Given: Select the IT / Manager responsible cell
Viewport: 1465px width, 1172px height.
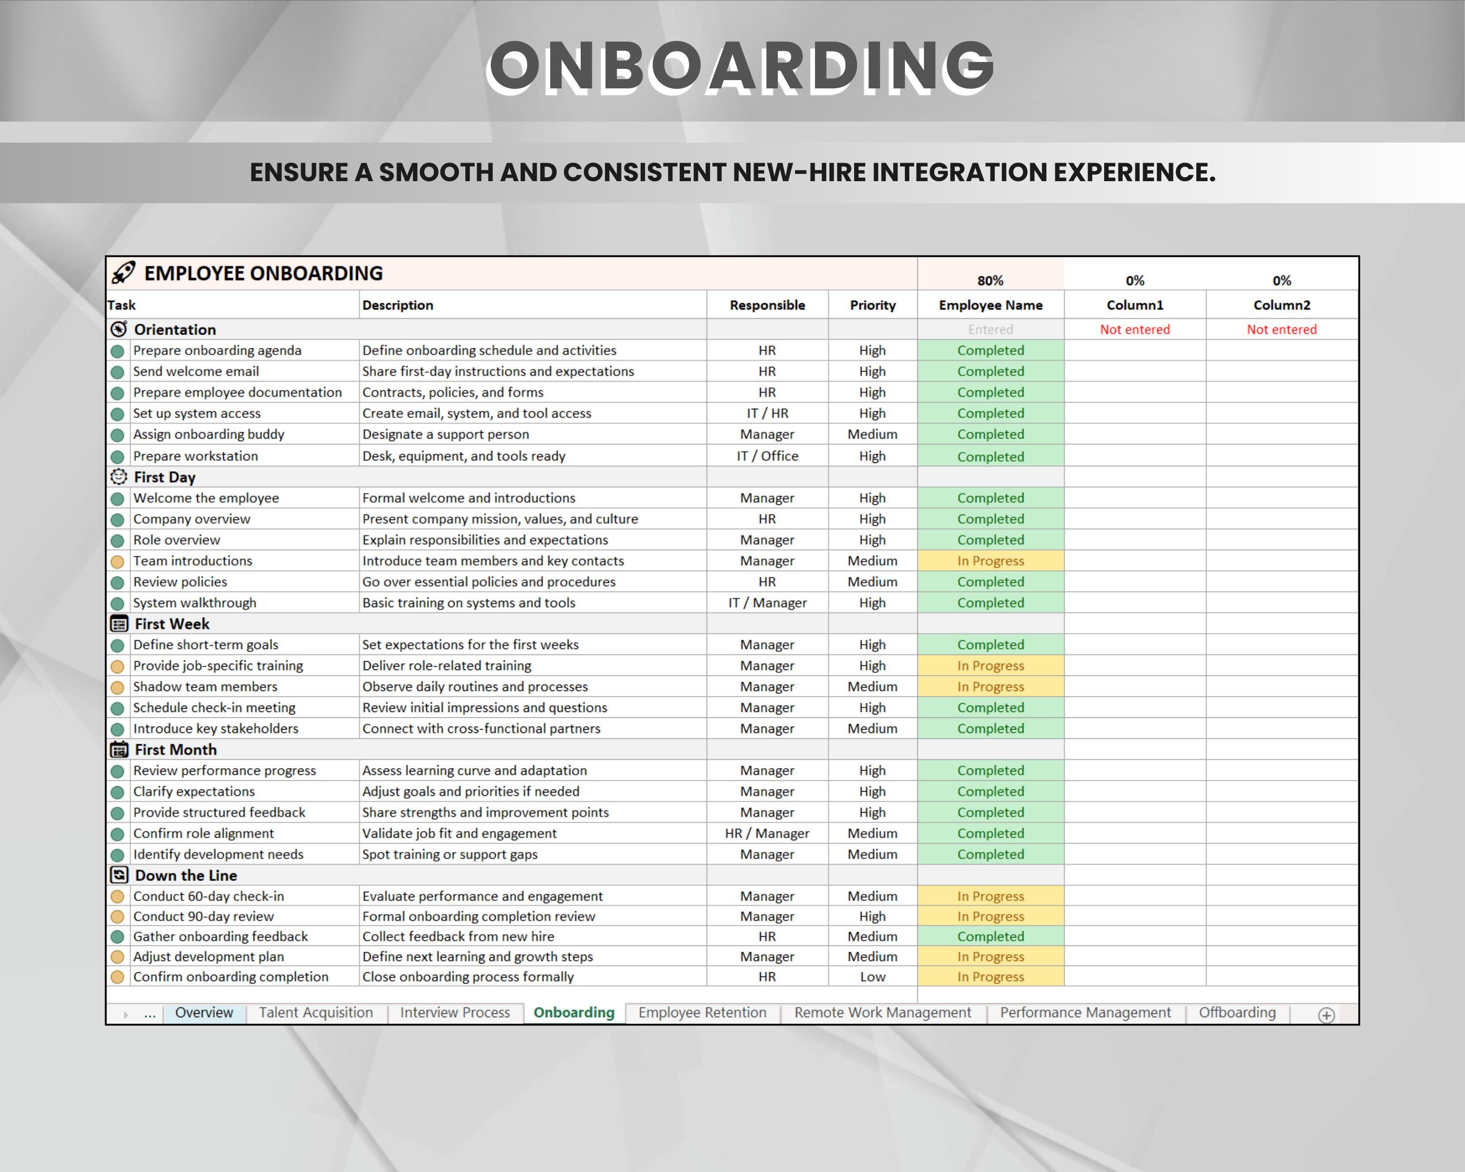Looking at the screenshot, I should point(767,603).
